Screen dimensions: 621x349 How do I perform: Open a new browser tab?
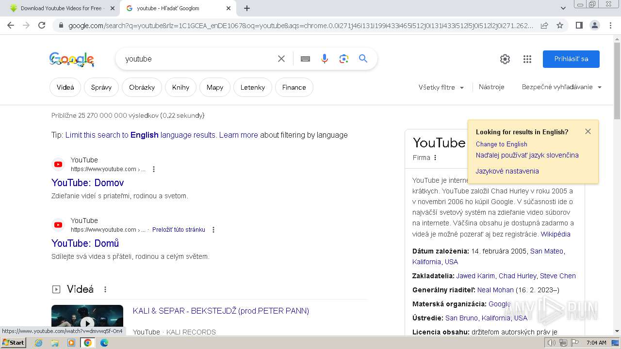point(247,8)
